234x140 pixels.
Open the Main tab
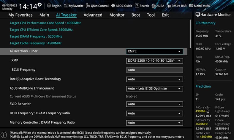pyautogui.click(x=44, y=15)
